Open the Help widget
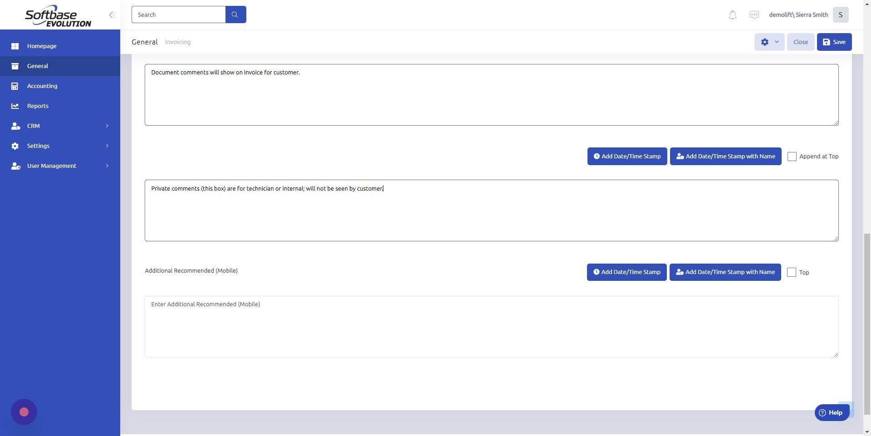 pos(832,412)
